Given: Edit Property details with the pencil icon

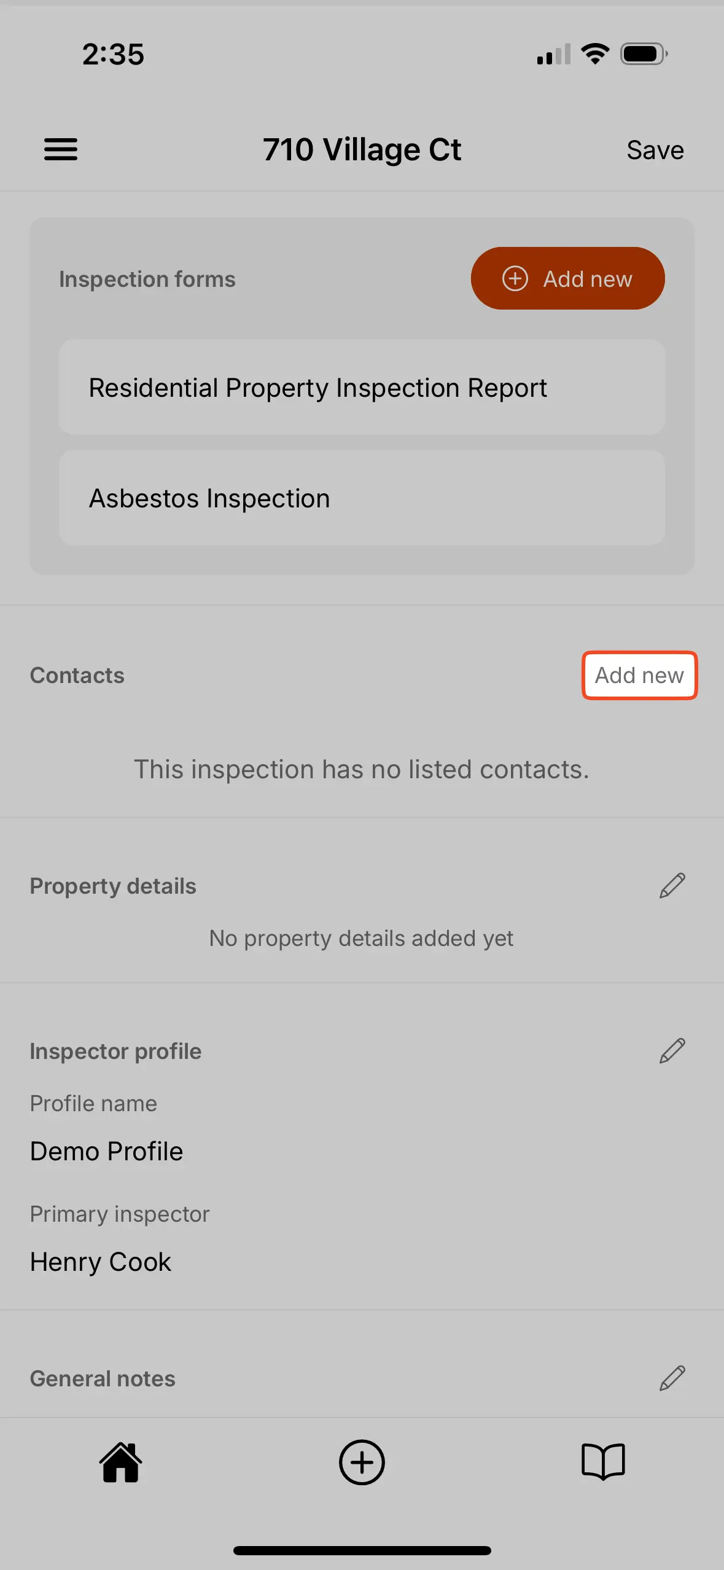Looking at the screenshot, I should click(671, 885).
